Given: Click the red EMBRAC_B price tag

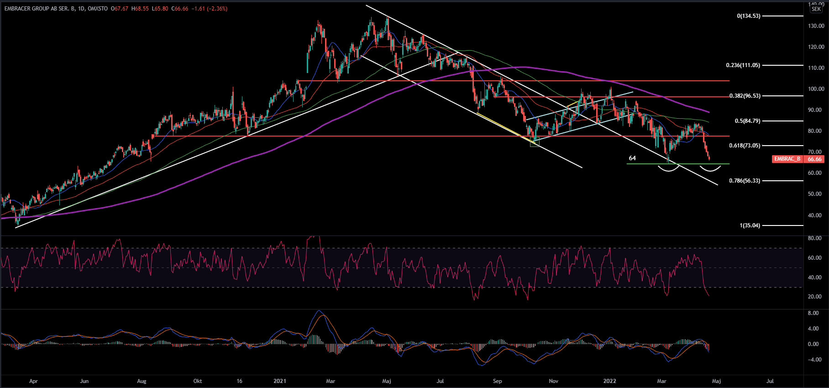Looking at the screenshot, I should tap(787, 159).
